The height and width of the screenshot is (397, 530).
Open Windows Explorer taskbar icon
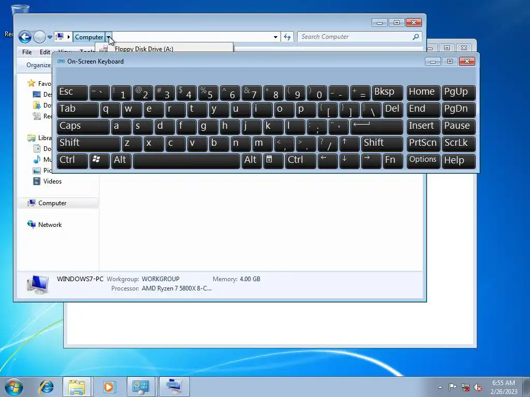pos(77,387)
